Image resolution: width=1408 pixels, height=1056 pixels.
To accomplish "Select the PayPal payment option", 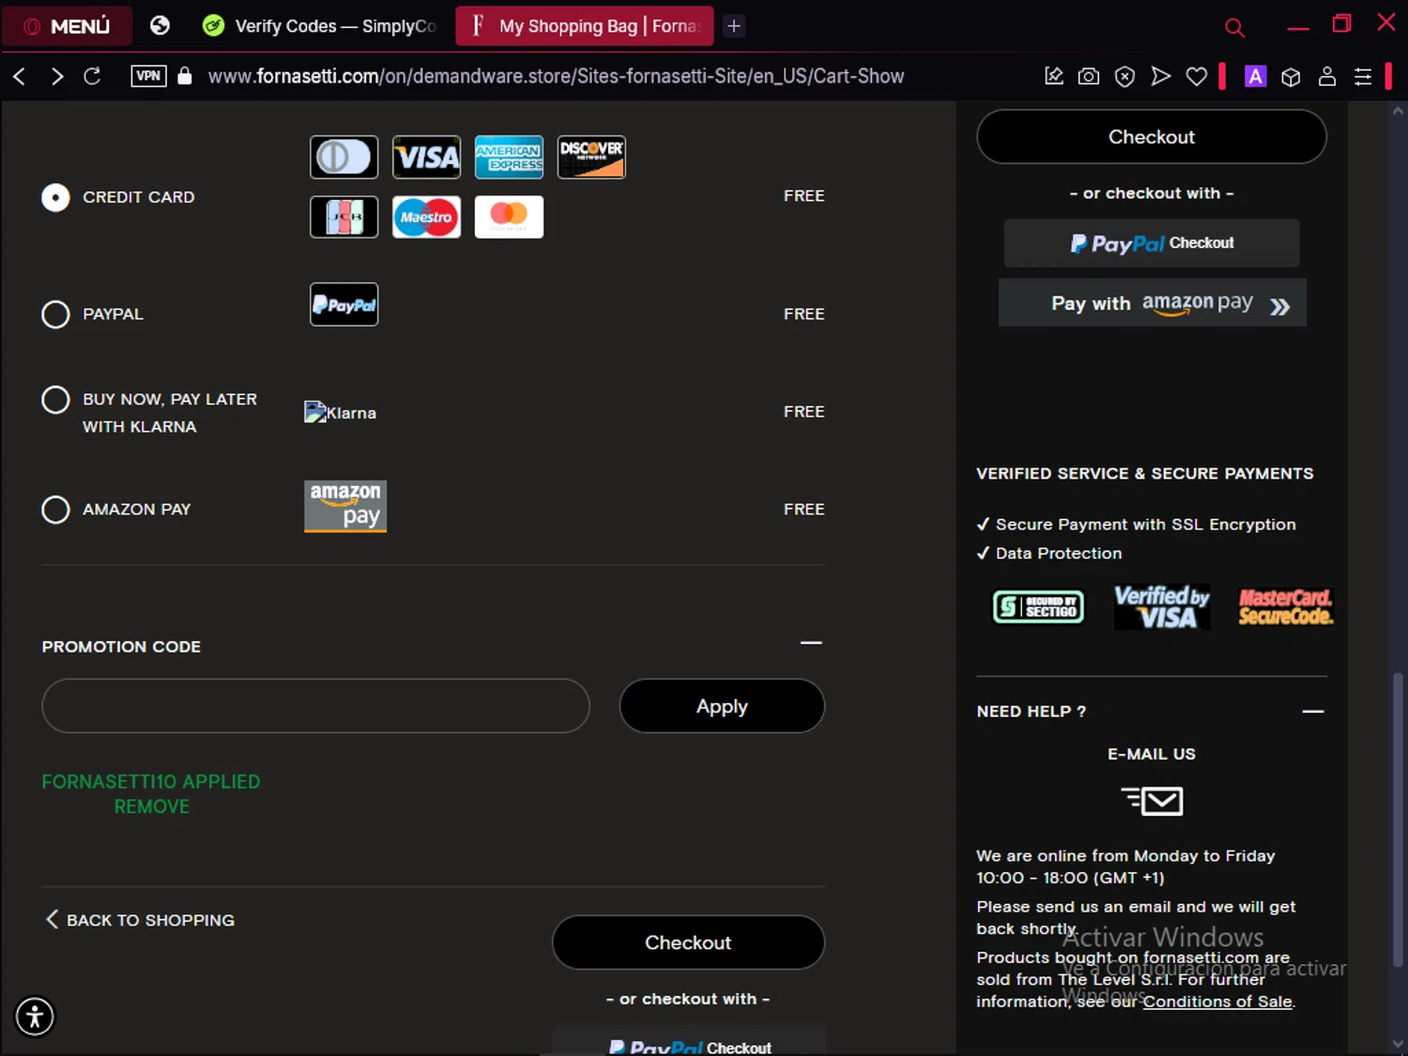I will tap(55, 314).
